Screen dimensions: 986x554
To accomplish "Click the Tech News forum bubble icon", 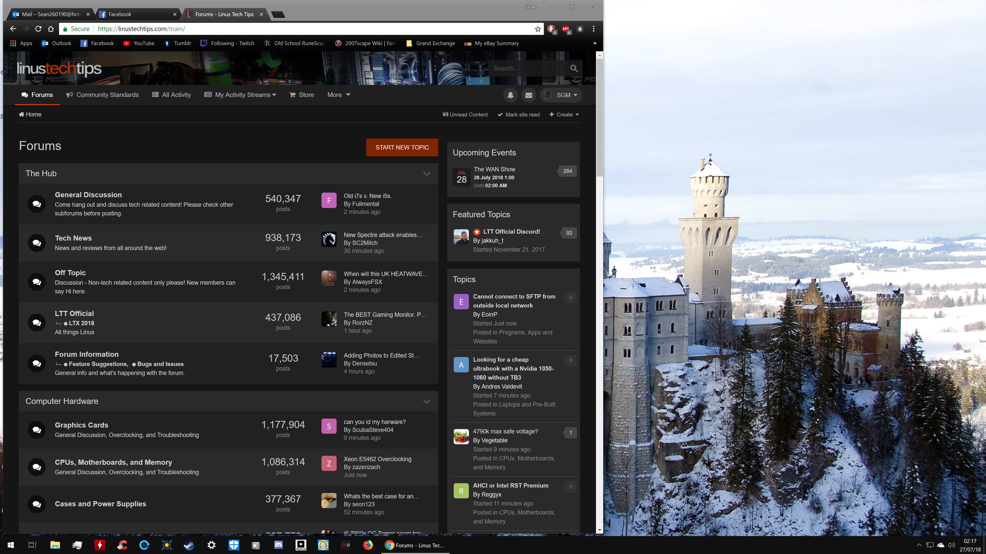I will pyautogui.click(x=37, y=243).
